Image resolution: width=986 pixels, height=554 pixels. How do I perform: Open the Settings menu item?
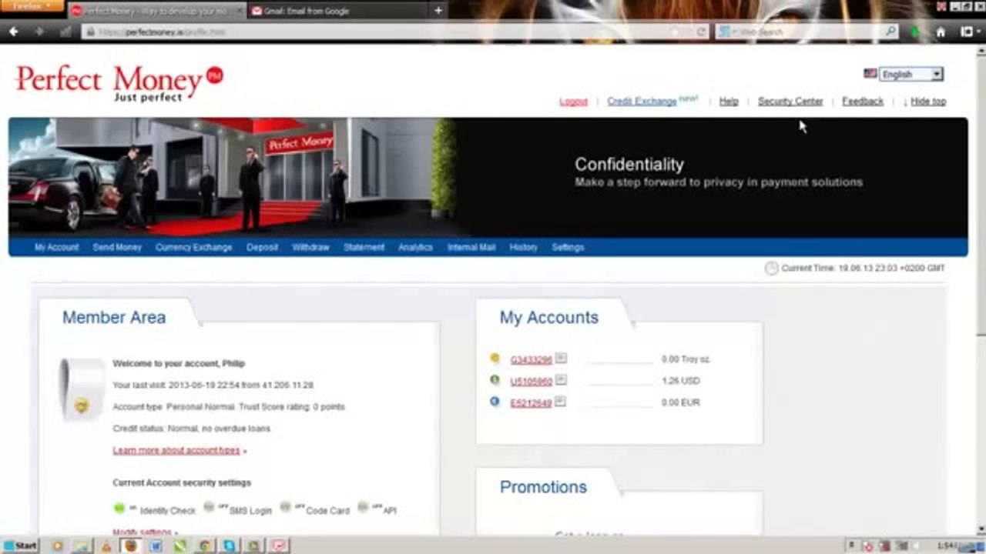568,247
